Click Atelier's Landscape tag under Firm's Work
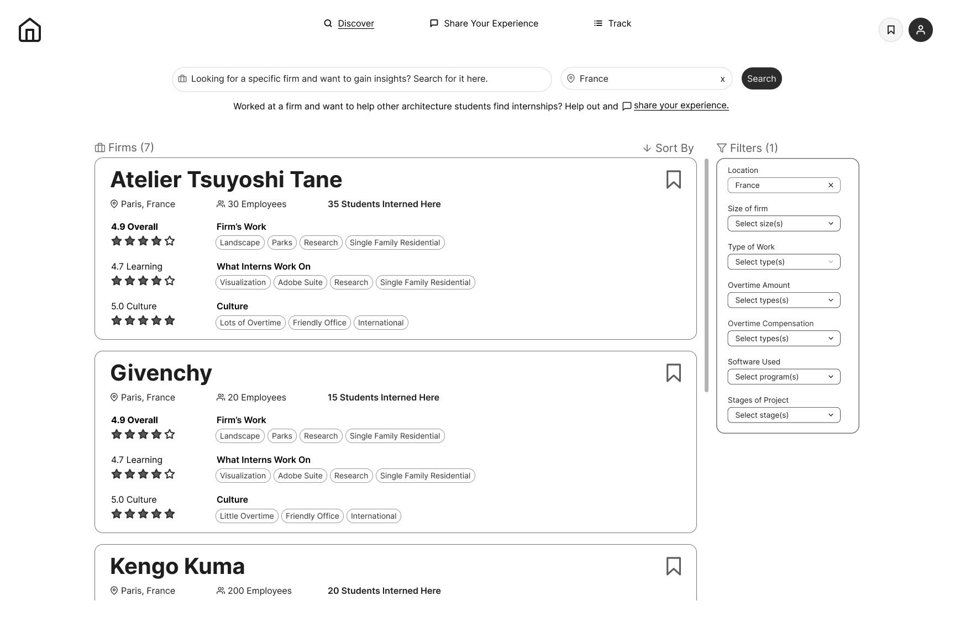The width and height of the screenshot is (955, 622). pyautogui.click(x=240, y=243)
